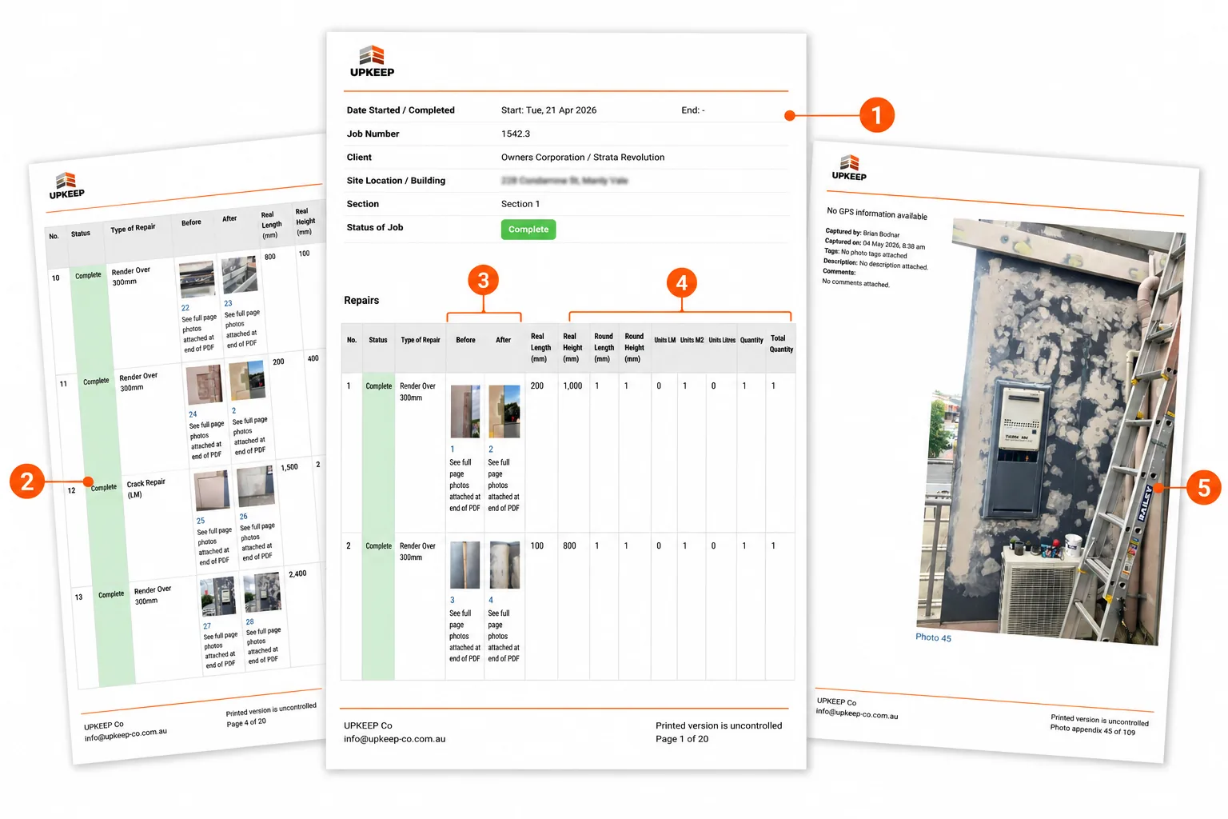Click 'No GPS information available' on right page
The height and width of the screenshot is (819, 1228).
877,214
